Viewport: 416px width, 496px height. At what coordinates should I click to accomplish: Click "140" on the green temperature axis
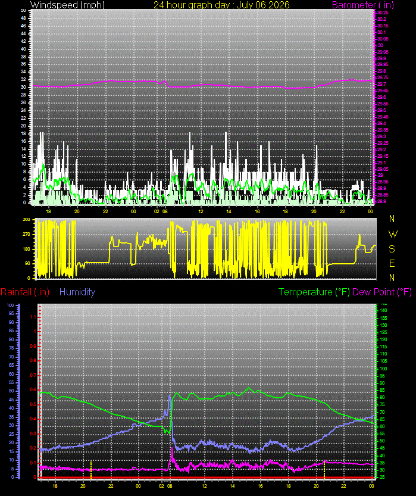(383, 311)
